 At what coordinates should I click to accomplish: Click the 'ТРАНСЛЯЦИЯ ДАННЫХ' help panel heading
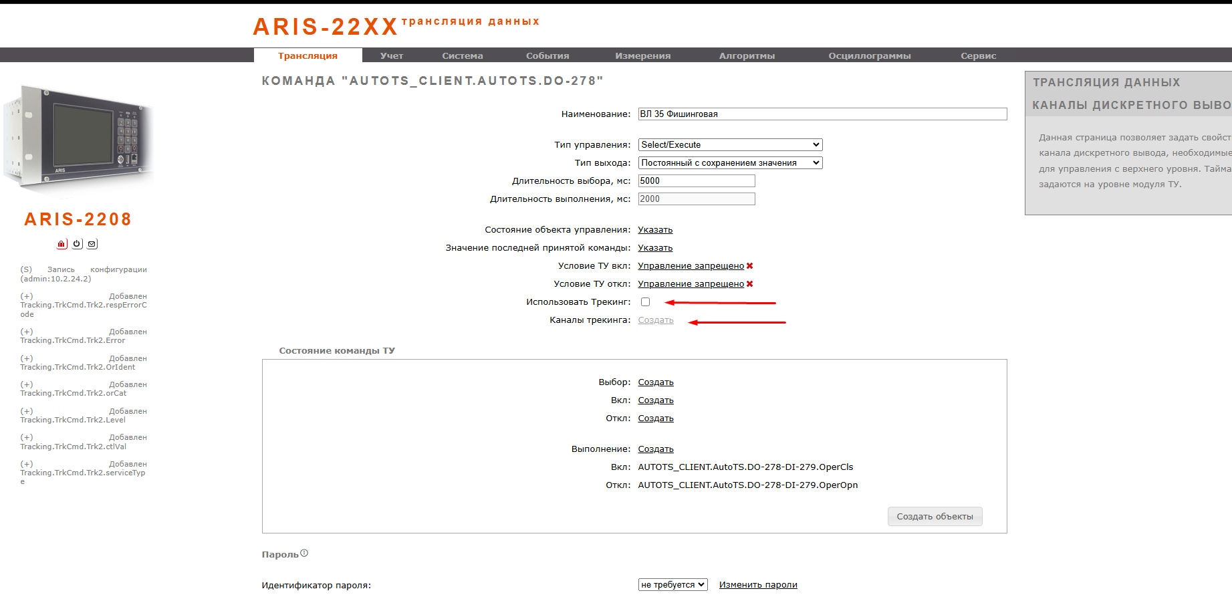coord(1106,82)
